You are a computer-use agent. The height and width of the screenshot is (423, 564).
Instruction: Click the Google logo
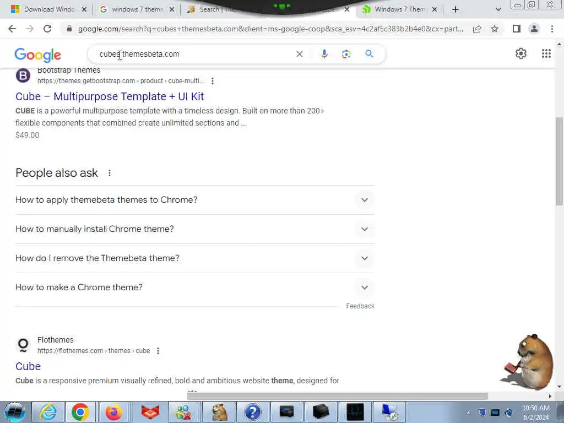point(38,55)
